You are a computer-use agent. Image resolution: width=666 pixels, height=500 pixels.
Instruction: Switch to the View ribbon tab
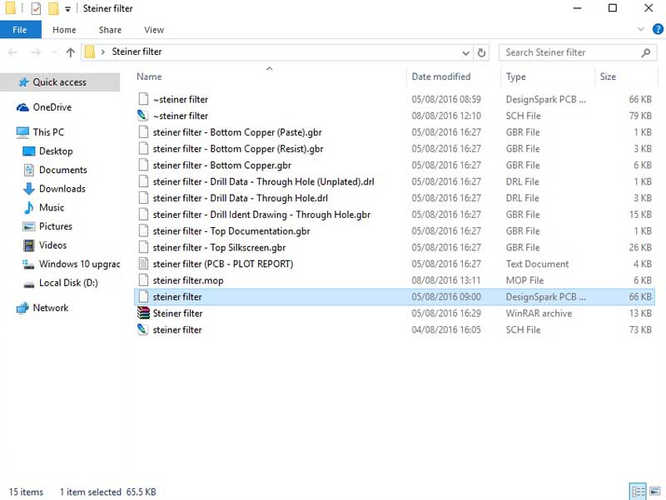pyautogui.click(x=154, y=30)
